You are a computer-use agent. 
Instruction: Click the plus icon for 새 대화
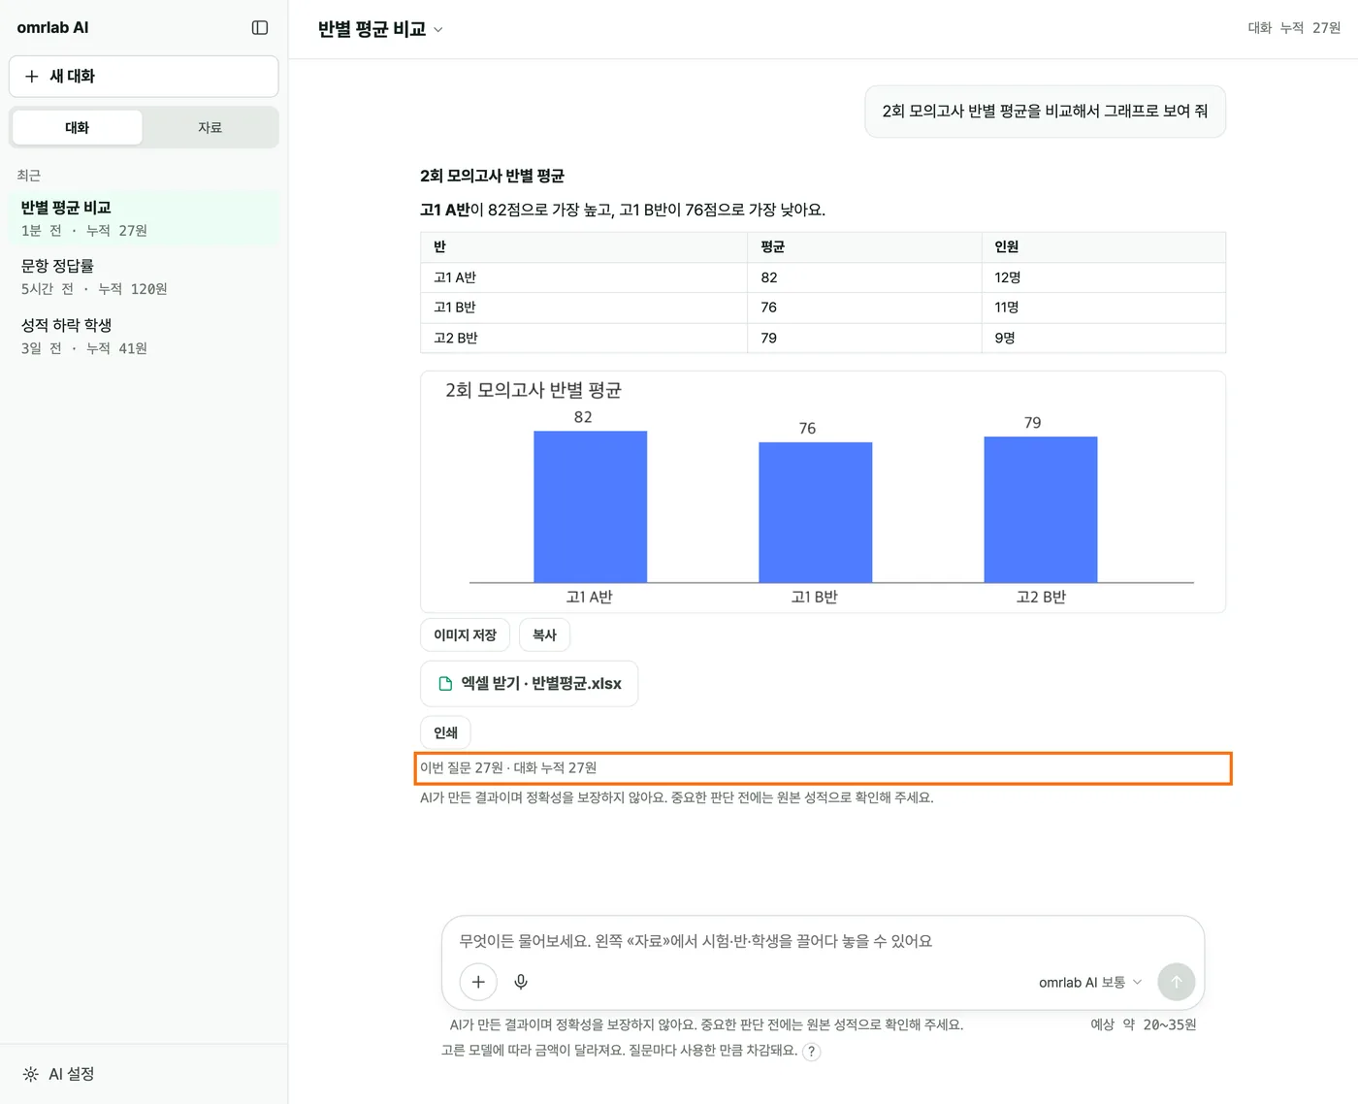pyautogui.click(x=32, y=77)
